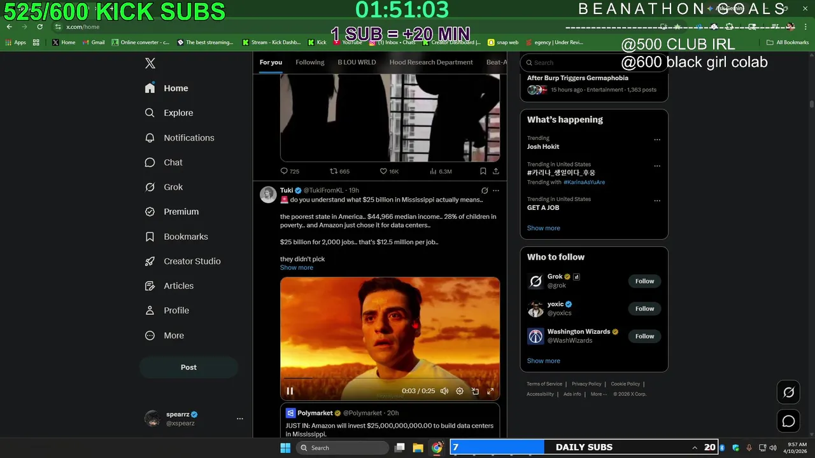Open the All Bookmarks folder
Image resolution: width=815 pixels, height=458 pixels.
click(788, 43)
